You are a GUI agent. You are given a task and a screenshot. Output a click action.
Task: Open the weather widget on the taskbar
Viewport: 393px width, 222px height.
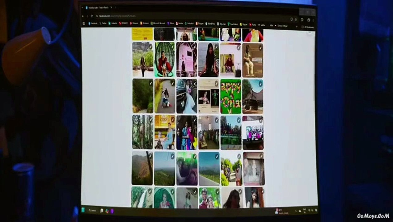(282, 212)
